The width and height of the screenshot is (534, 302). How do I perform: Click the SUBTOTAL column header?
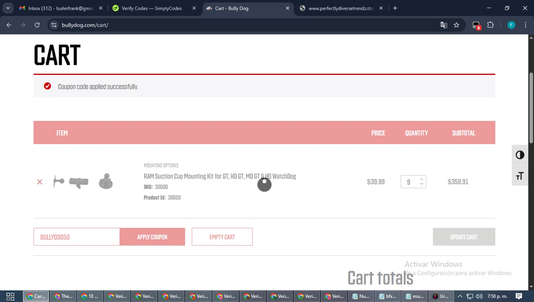point(464,133)
